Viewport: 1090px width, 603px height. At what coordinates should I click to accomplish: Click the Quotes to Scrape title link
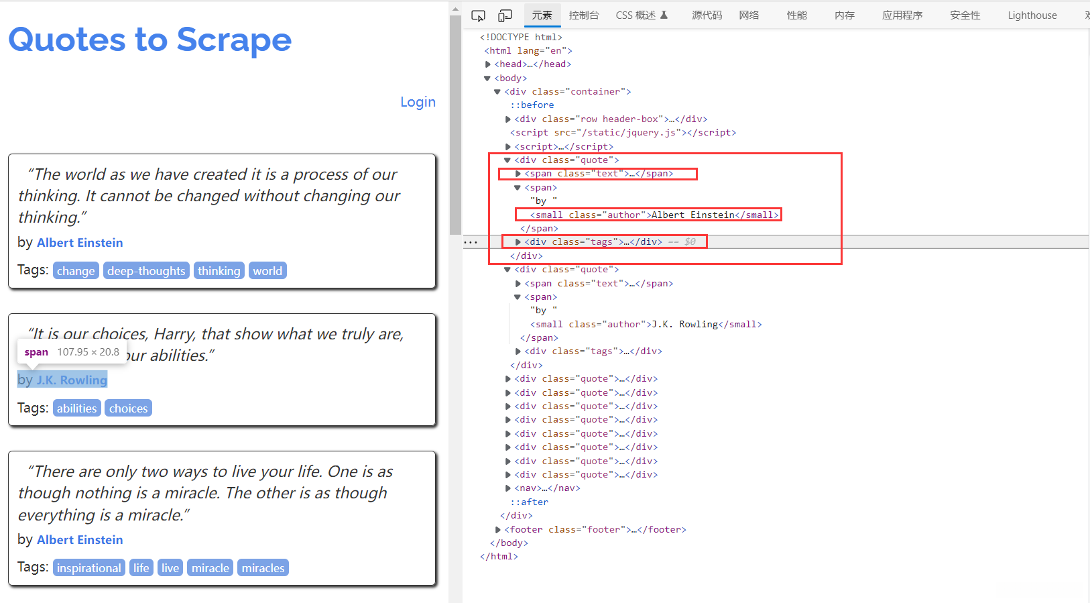[x=150, y=40]
